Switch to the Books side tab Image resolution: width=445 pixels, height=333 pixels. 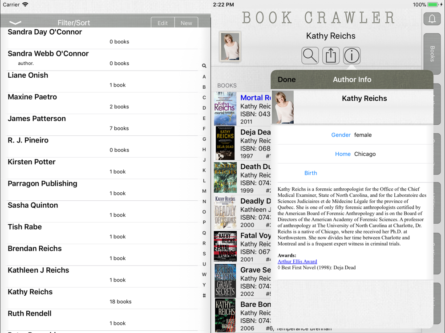point(432,54)
